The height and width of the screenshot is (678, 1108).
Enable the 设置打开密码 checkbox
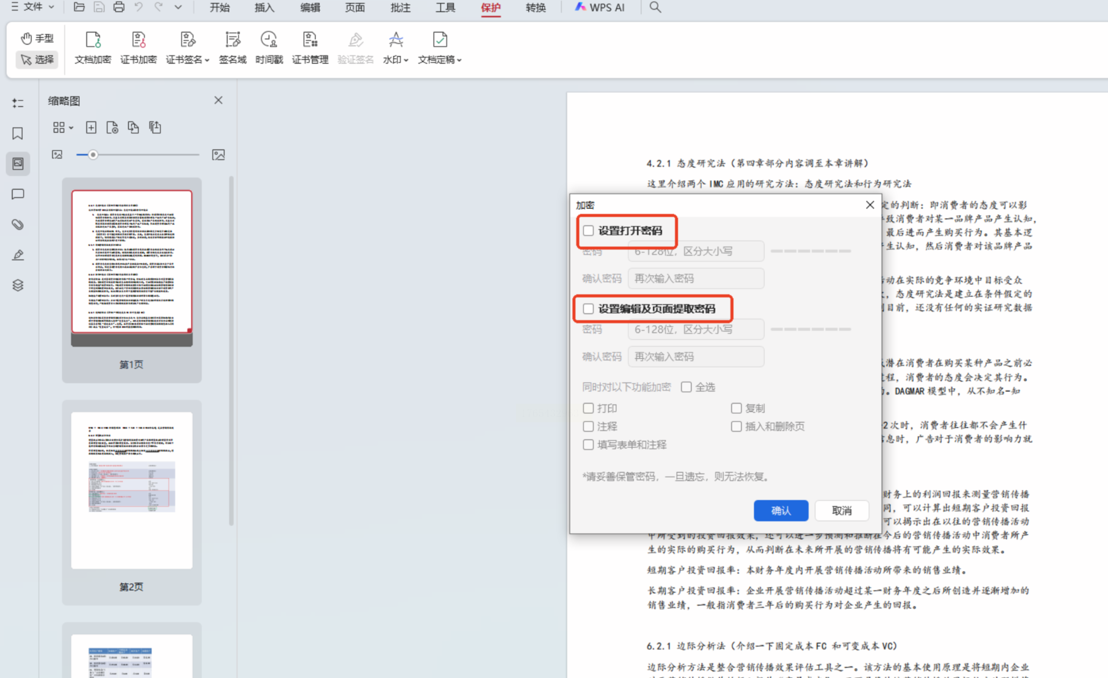click(x=589, y=231)
